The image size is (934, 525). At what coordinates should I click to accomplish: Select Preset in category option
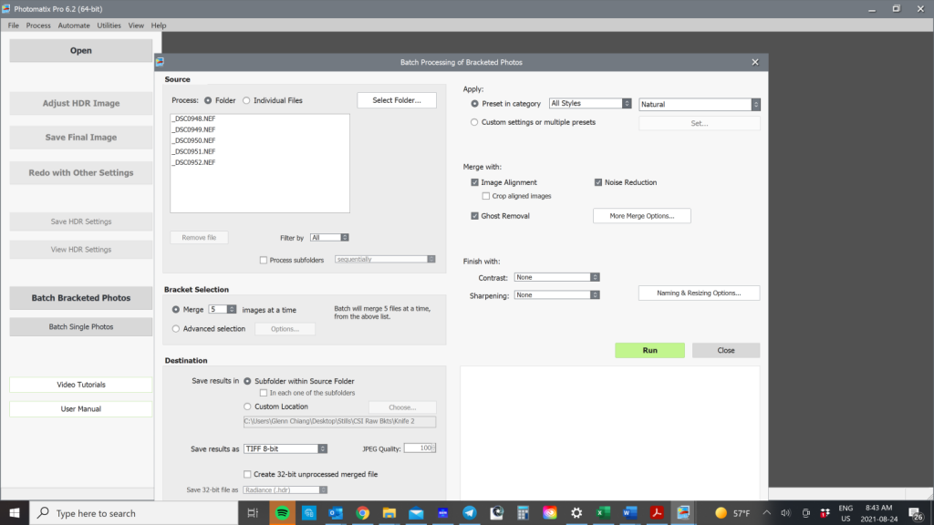(474, 104)
